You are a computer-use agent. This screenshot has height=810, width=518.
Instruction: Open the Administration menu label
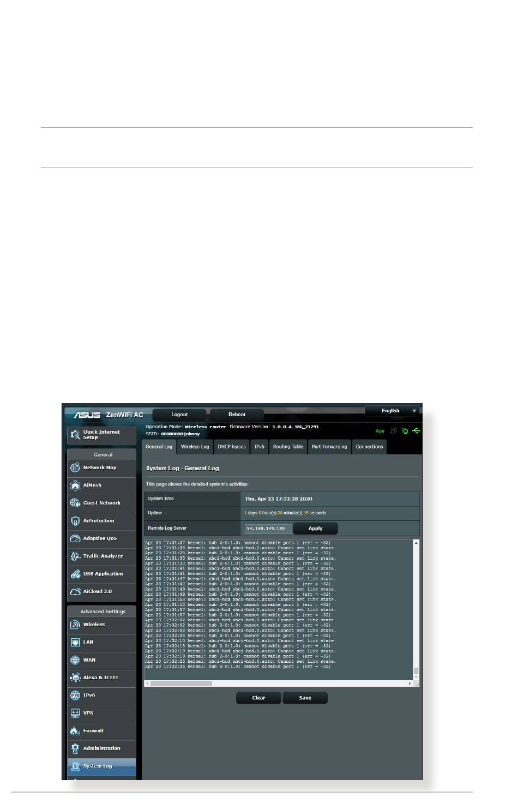pyautogui.click(x=102, y=748)
